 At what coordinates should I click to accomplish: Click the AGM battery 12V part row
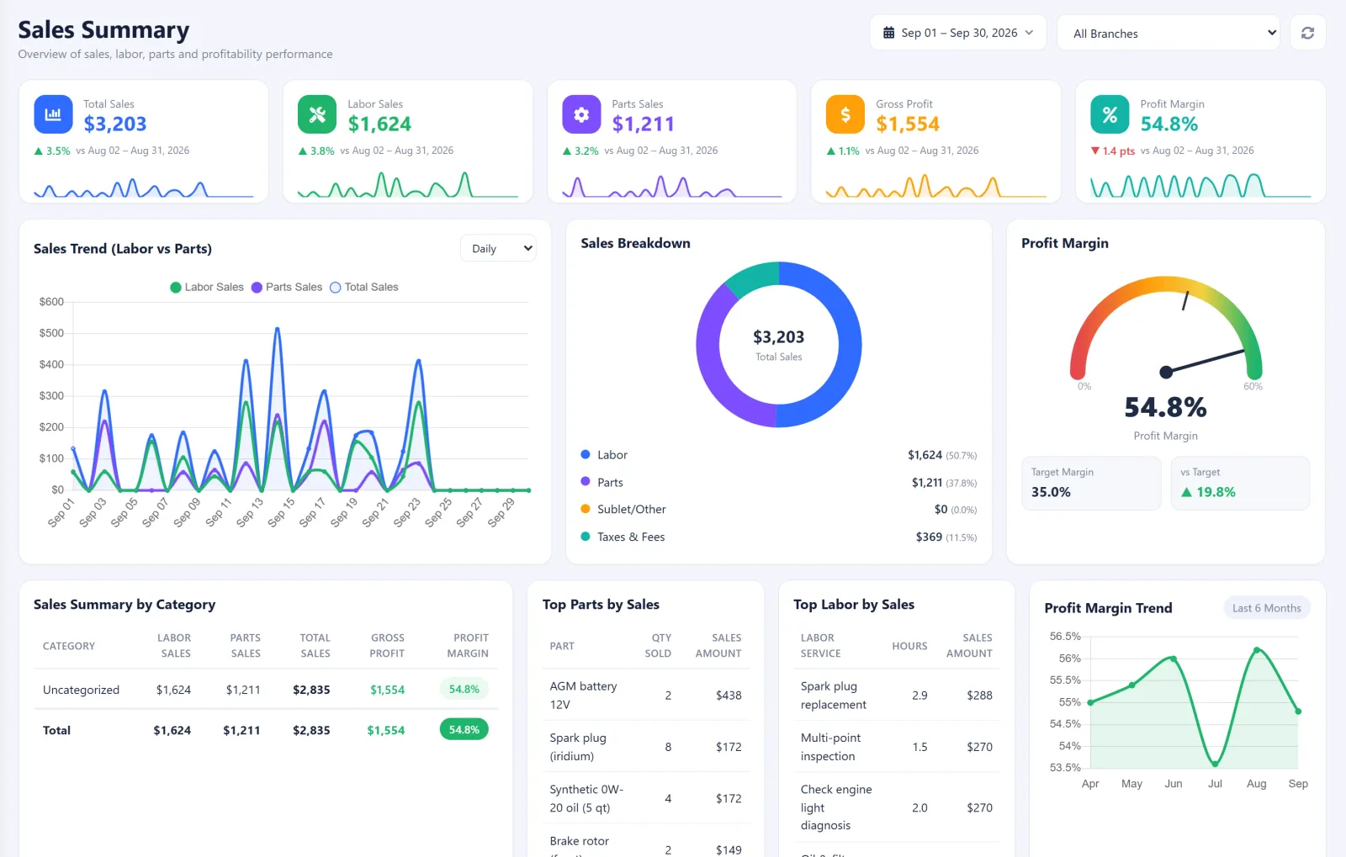(646, 696)
